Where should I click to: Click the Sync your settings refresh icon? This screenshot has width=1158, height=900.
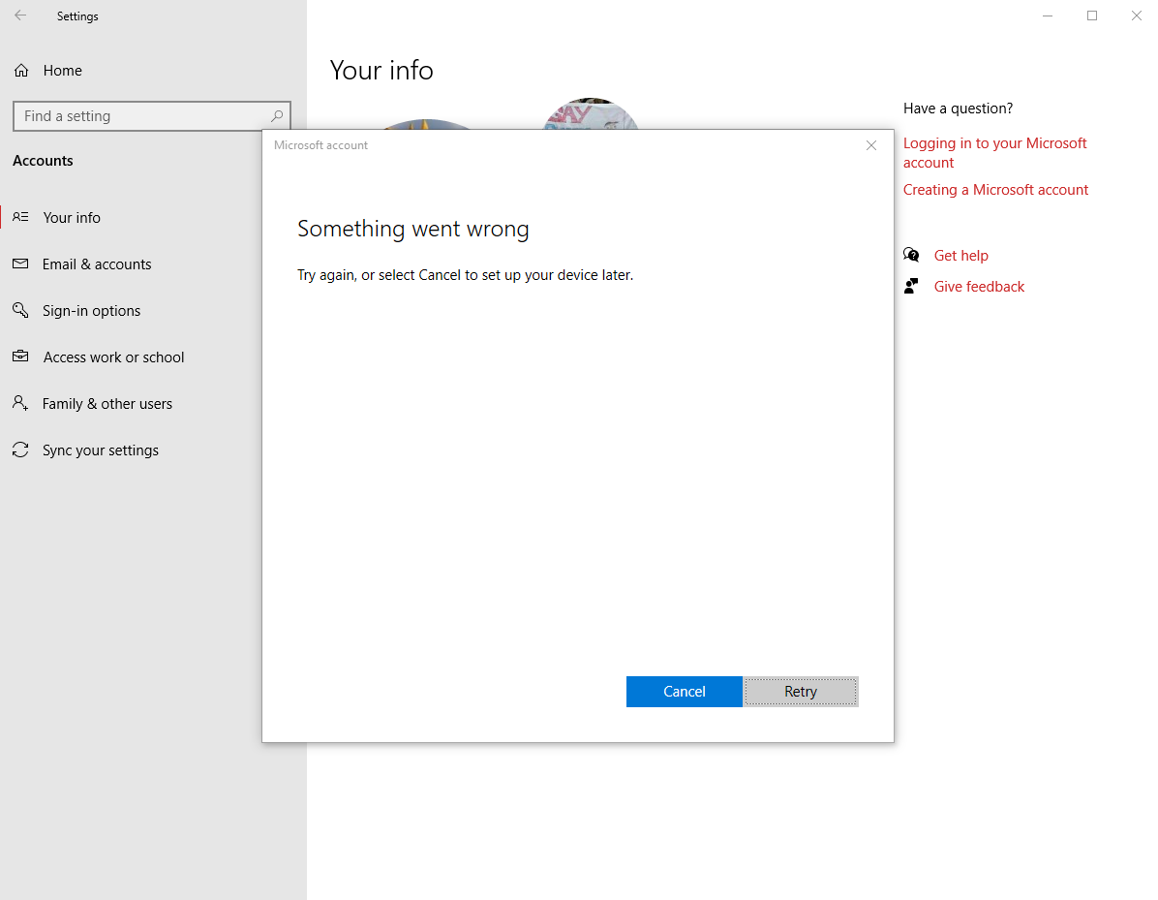pos(20,450)
